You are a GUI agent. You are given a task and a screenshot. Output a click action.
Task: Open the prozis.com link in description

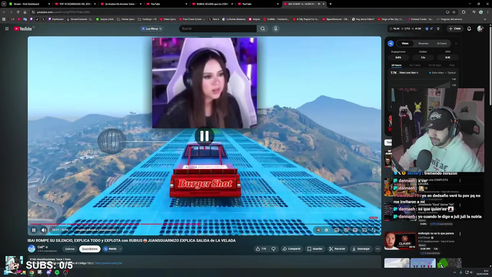pyautogui.click(x=109, y=263)
